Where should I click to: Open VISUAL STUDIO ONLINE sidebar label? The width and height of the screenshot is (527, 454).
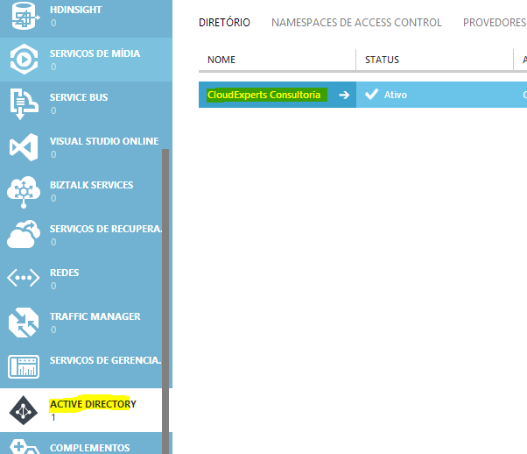104,141
